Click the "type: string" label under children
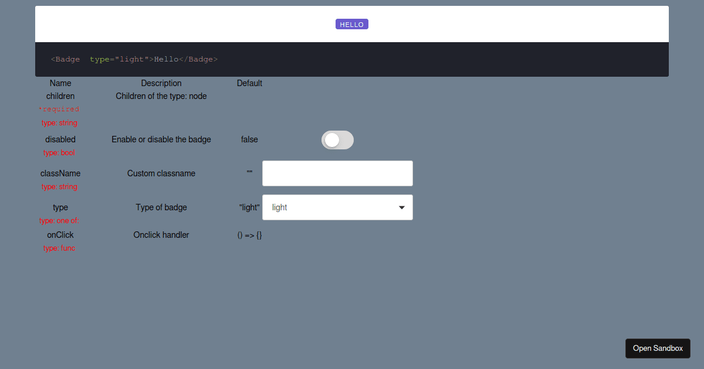This screenshot has height=369, width=704. pos(59,122)
